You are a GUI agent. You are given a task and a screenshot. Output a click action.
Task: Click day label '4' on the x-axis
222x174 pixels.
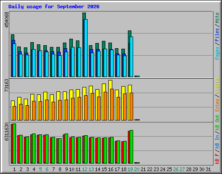pos(34,169)
